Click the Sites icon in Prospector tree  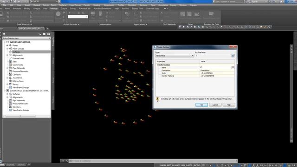[x=10, y=62]
